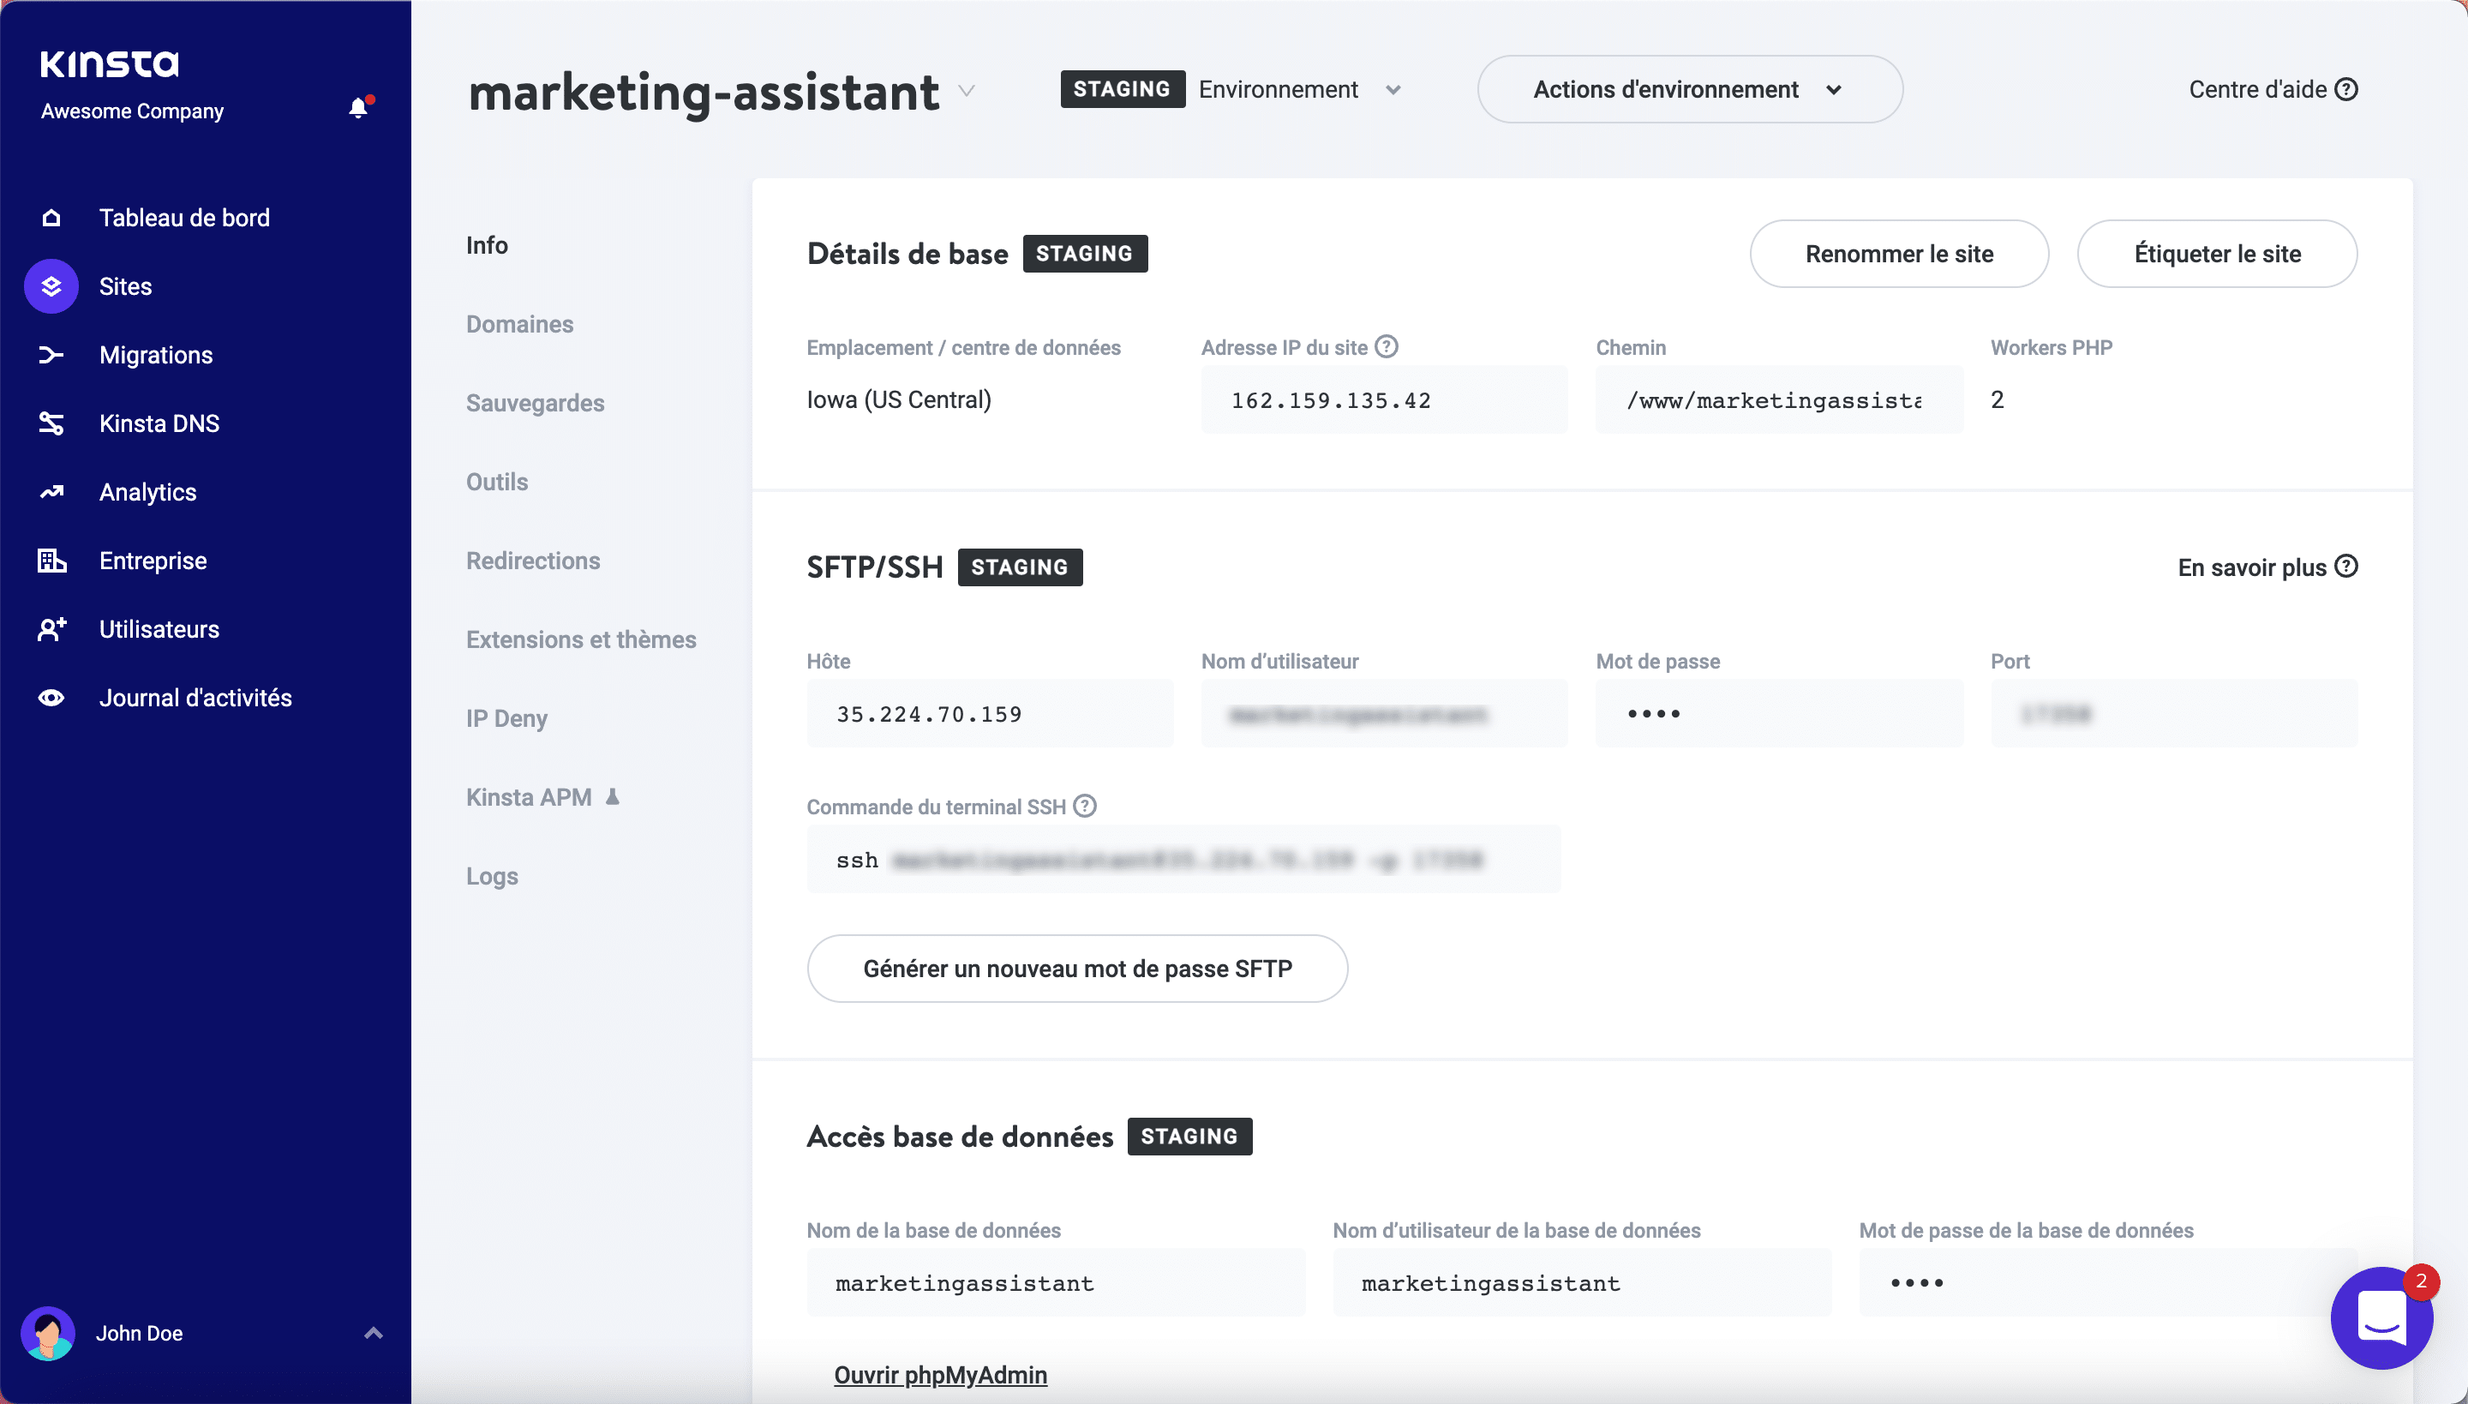This screenshot has width=2468, height=1404.
Task: Open the notifications bell
Action: 358,107
